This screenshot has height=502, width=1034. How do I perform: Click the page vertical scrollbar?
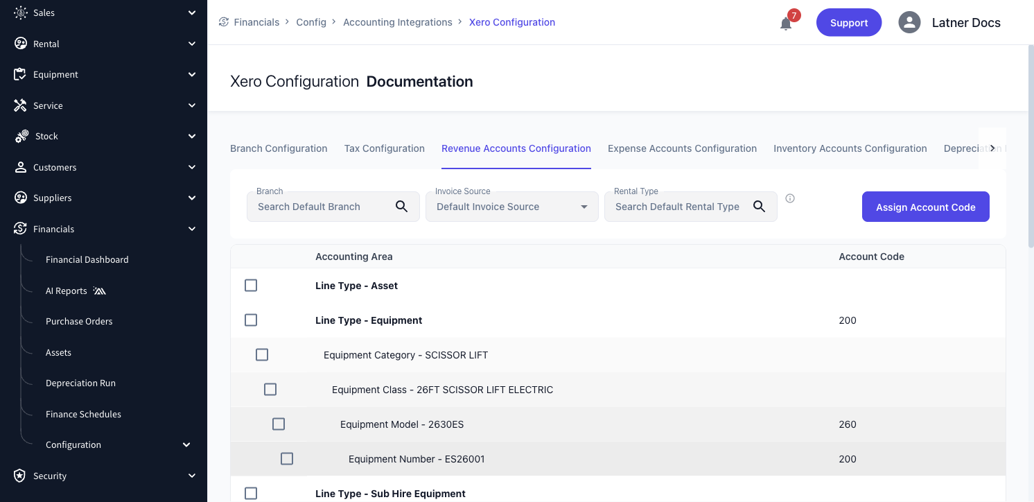tap(1031, 146)
